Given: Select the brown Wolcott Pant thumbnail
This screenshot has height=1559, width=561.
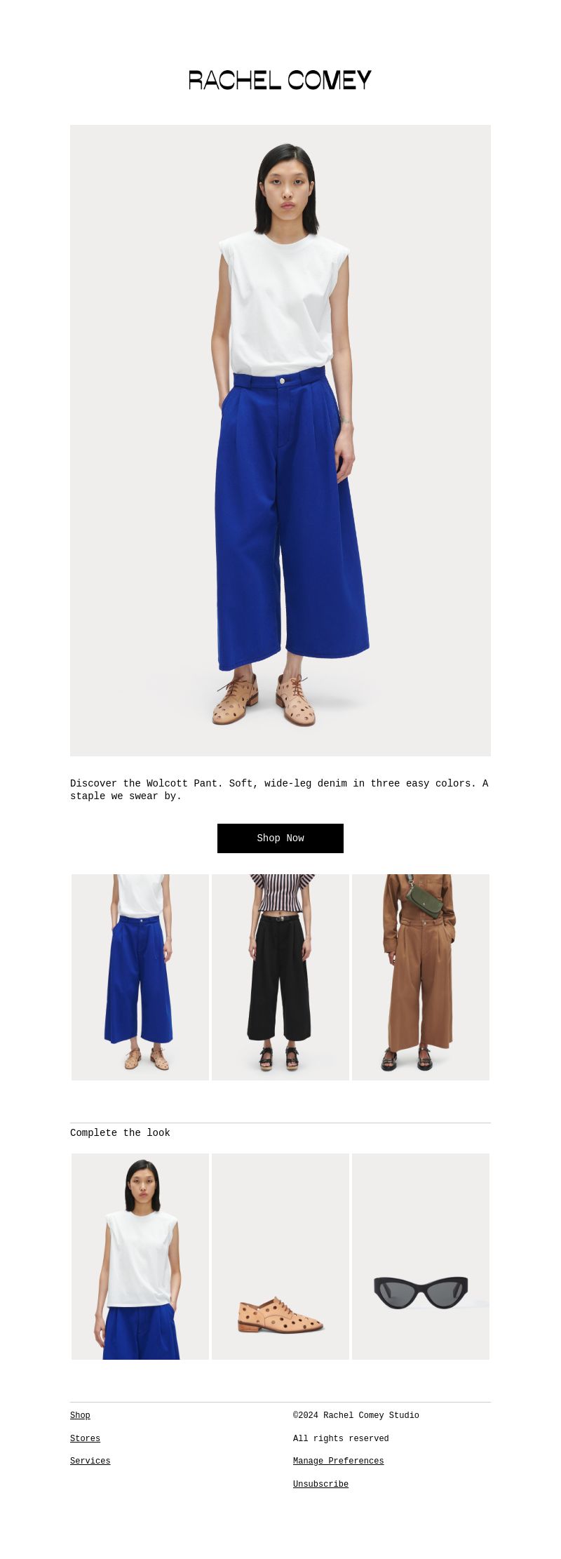Looking at the screenshot, I should [421, 977].
